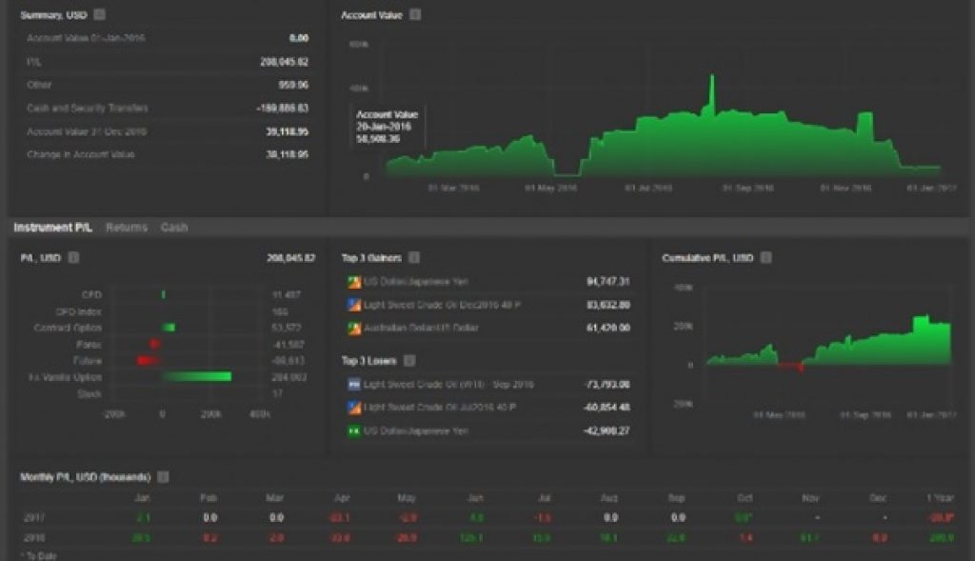Click the 2016 1 Year total cell
975x561 pixels.
(942, 537)
